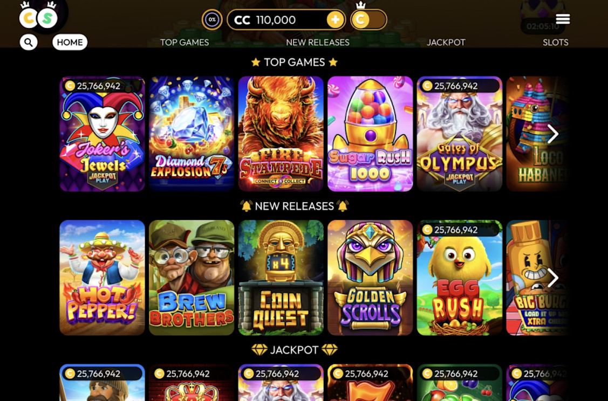
Task: Click coin icon on Joker's Jewels jackpot badge
Action: coord(70,86)
